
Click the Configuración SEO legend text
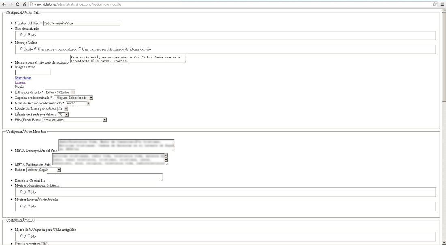pos(21,220)
